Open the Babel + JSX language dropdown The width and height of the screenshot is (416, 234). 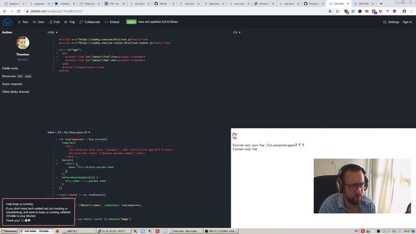point(69,133)
